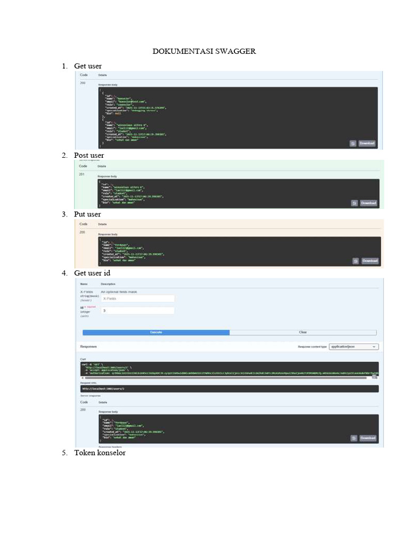Select the heading 'Get user'
This screenshot has height=546, width=409.
click(88, 66)
